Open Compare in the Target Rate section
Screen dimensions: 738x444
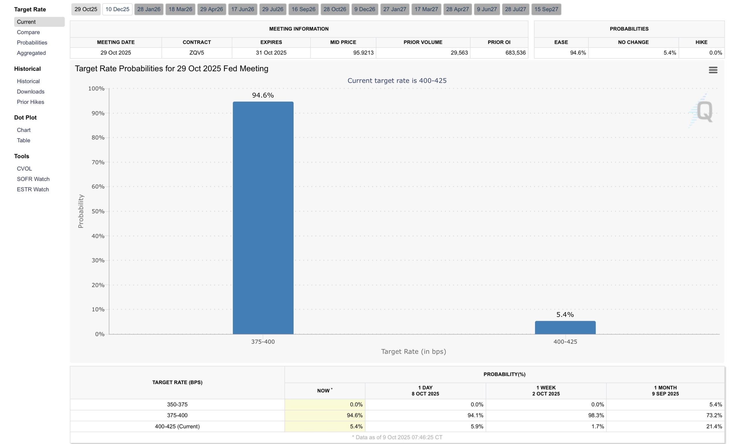pos(28,32)
